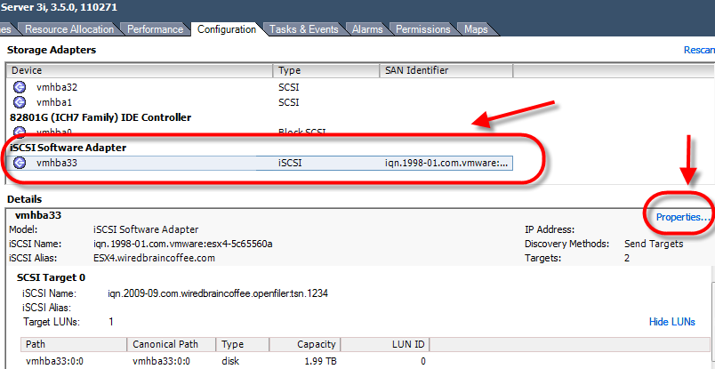Switch to the Maps tab

tap(476, 29)
